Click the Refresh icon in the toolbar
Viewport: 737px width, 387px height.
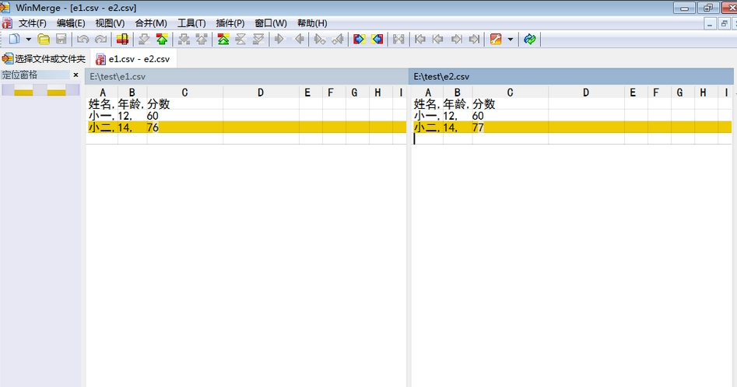(530, 40)
